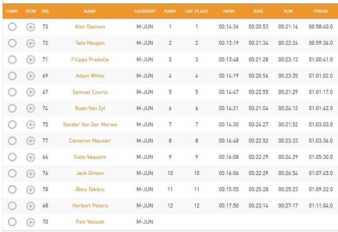Click the RANK column header
The image size is (338, 232).
tap(170, 11)
